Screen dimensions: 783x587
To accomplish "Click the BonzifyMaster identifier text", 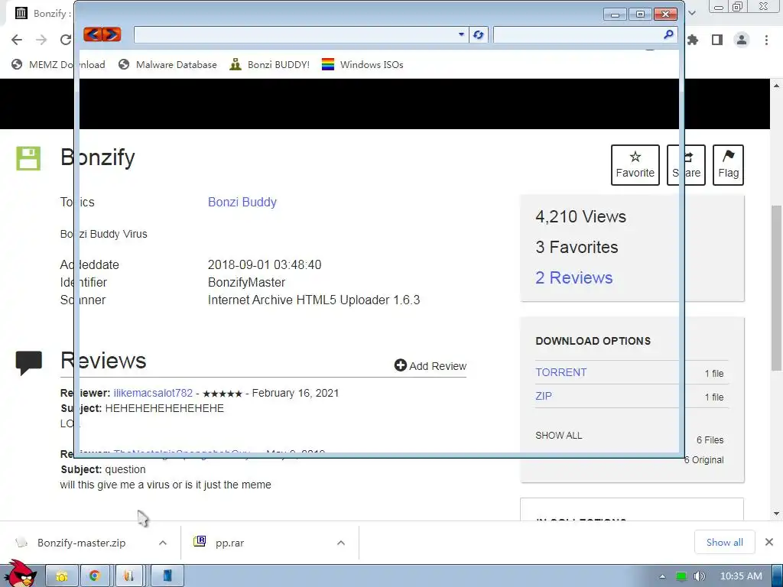I will (246, 283).
